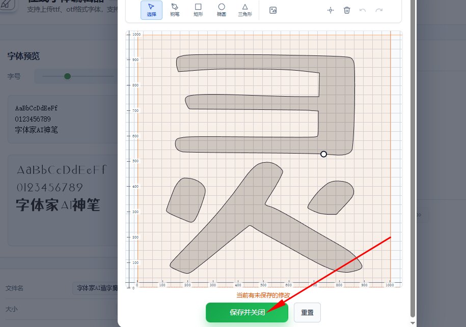Delete selection with the trash icon
This screenshot has height=327, width=466.
point(347,10)
